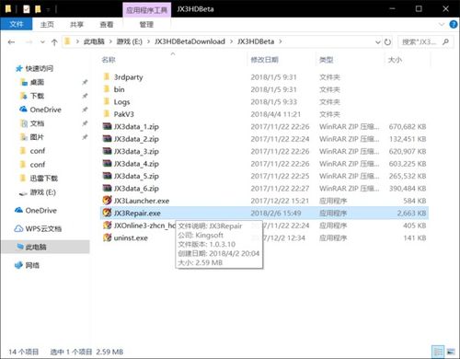This screenshot has width=460, height=359.
Task: Click the JX3data_6.zip archive icon
Action: [x=107, y=188]
